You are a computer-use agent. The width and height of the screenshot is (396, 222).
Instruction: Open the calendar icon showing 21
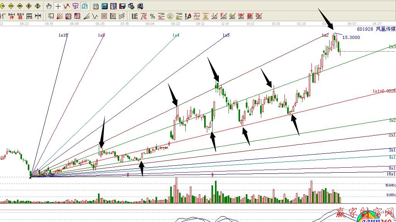point(95,6)
